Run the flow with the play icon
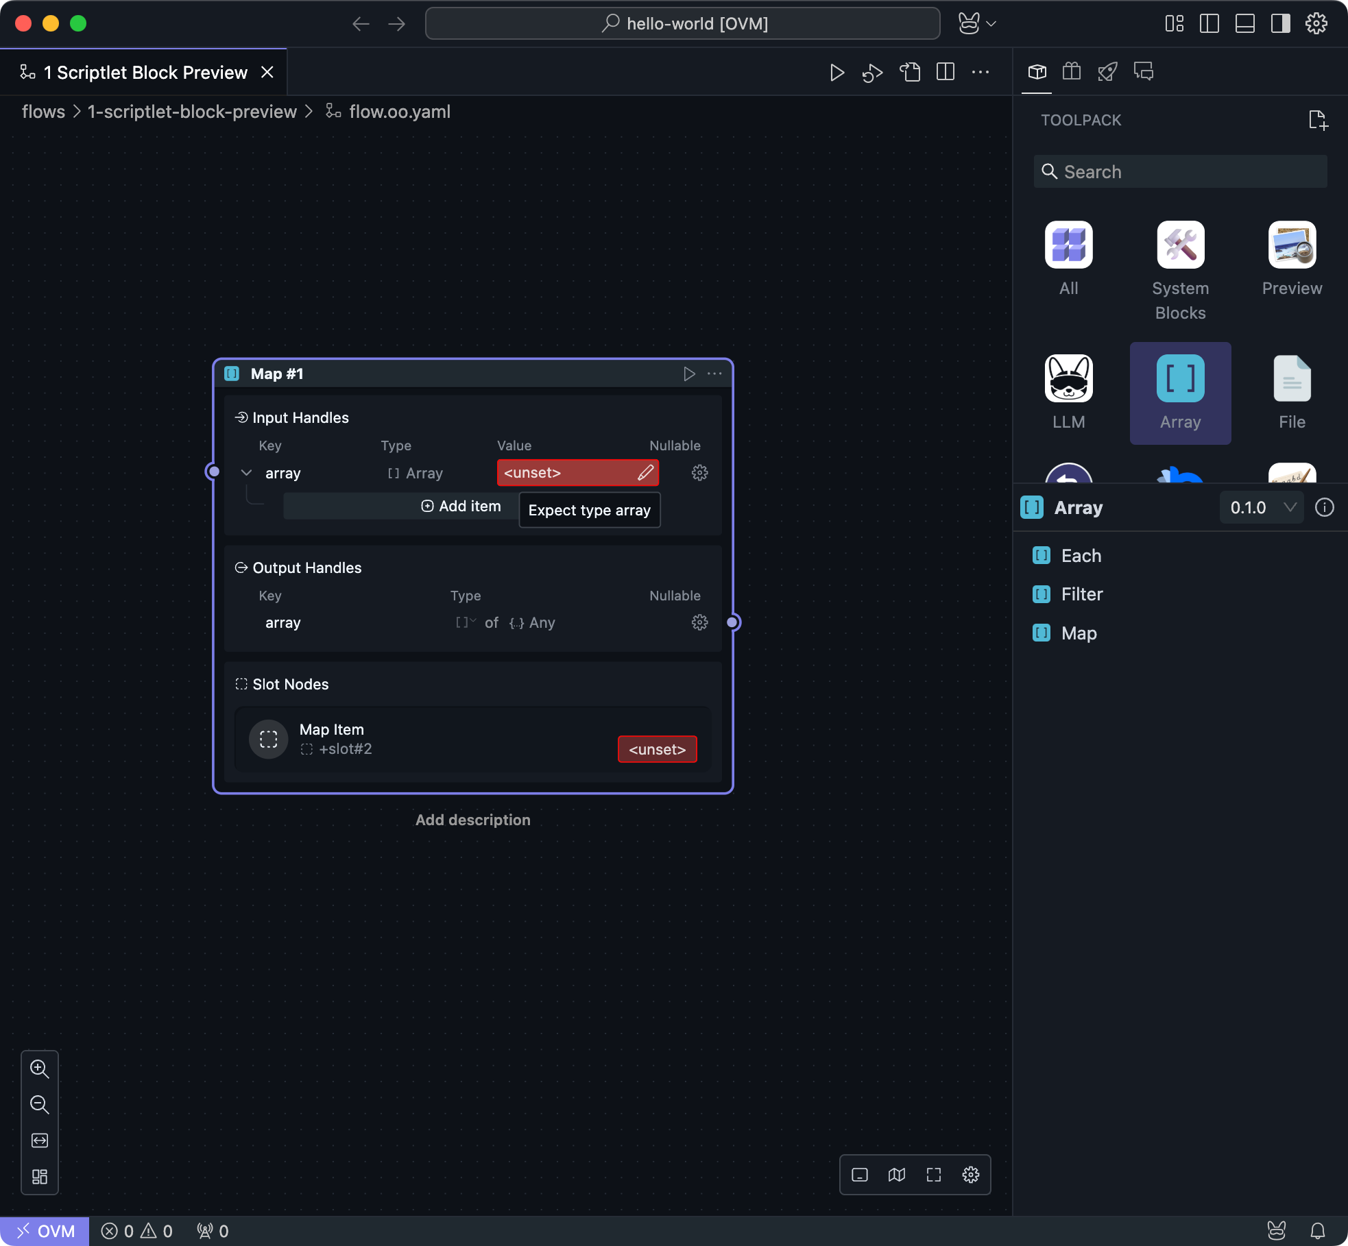 [837, 72]
